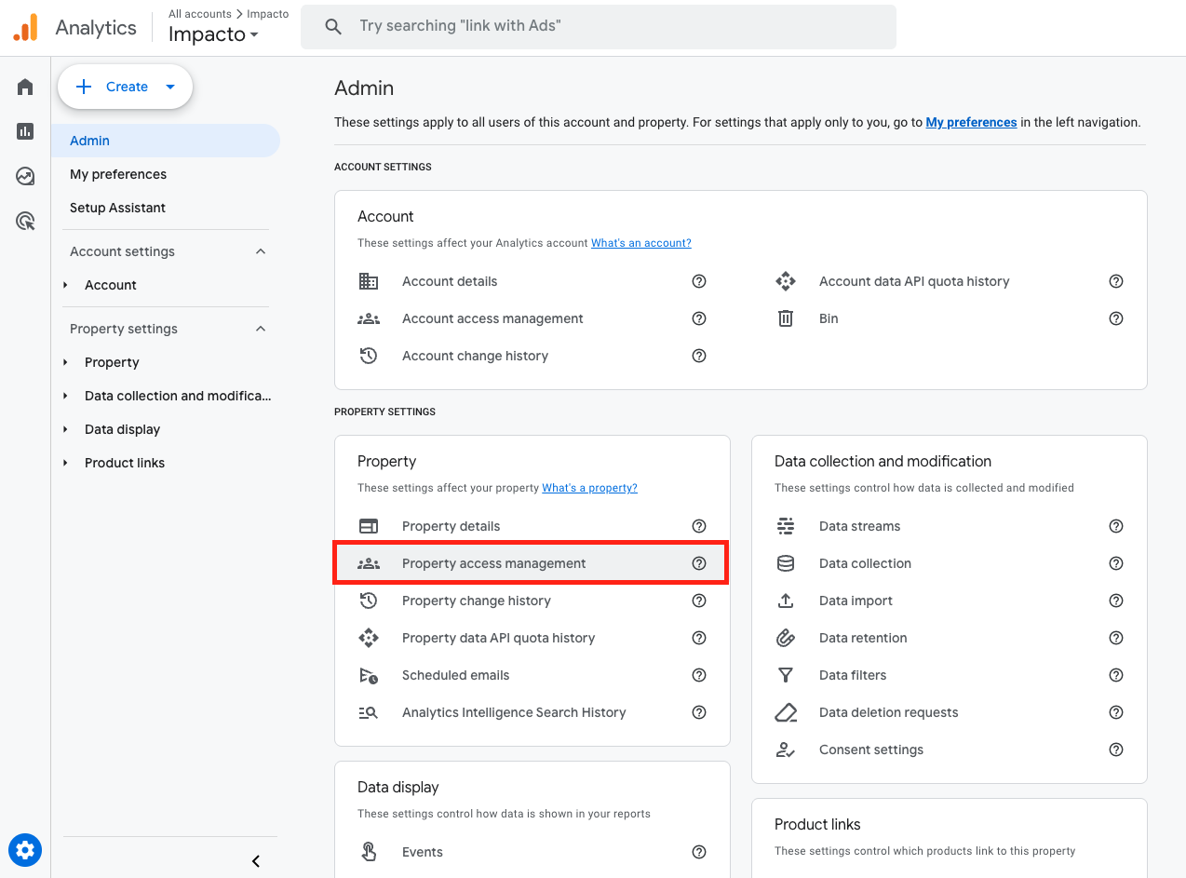
Task: Open the Impacto property selector dropdown
Action: [x=213, y=35]
